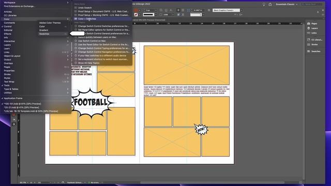
Task: Click the stroke color icon in Control panel
Action: point(136,14)
